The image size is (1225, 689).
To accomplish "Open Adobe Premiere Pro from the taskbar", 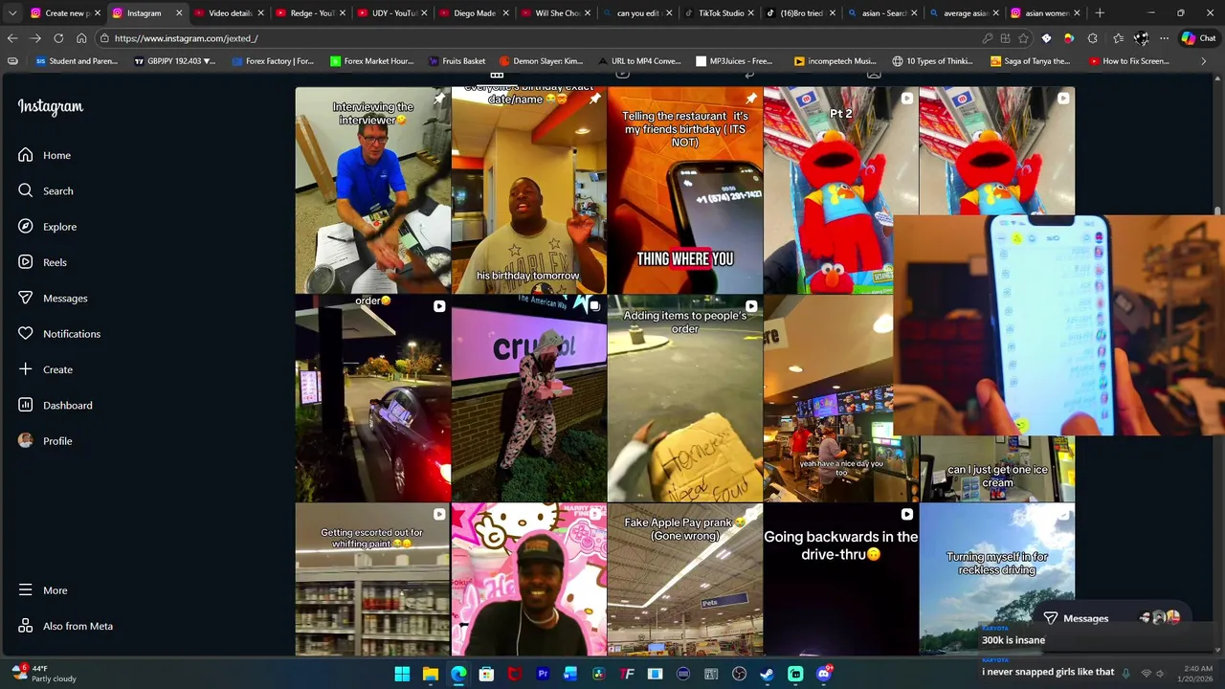I will click(x=543, y=674).
